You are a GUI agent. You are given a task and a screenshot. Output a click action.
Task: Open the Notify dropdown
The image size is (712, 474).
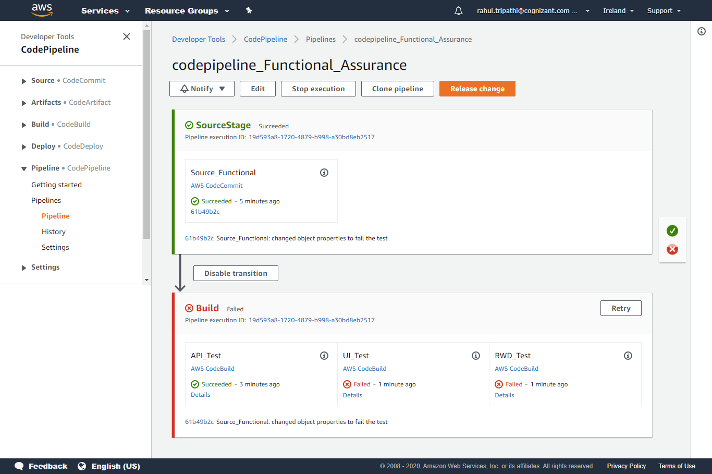[x=202, y=89]
